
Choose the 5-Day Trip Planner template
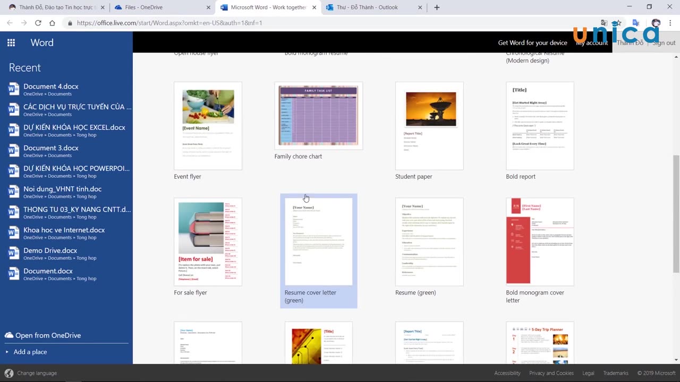pyautogui.click(x=540, y=343)
